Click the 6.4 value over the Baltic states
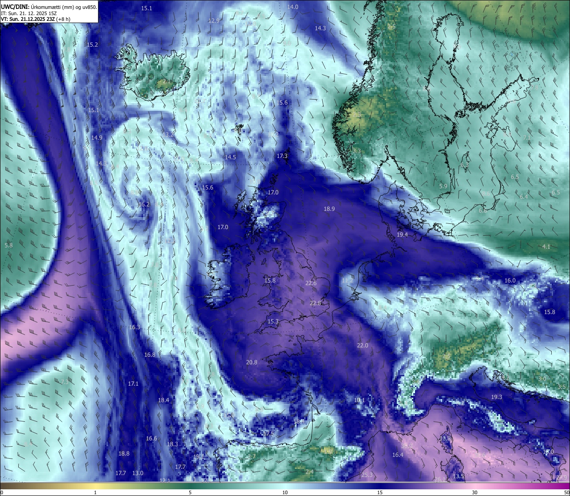 click(524, 197)
